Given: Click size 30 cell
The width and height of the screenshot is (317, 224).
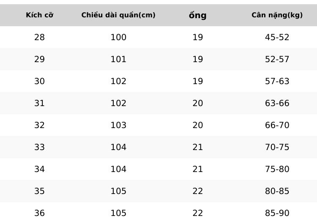Looking at the screenshot, I should click(x=39, y=81).
